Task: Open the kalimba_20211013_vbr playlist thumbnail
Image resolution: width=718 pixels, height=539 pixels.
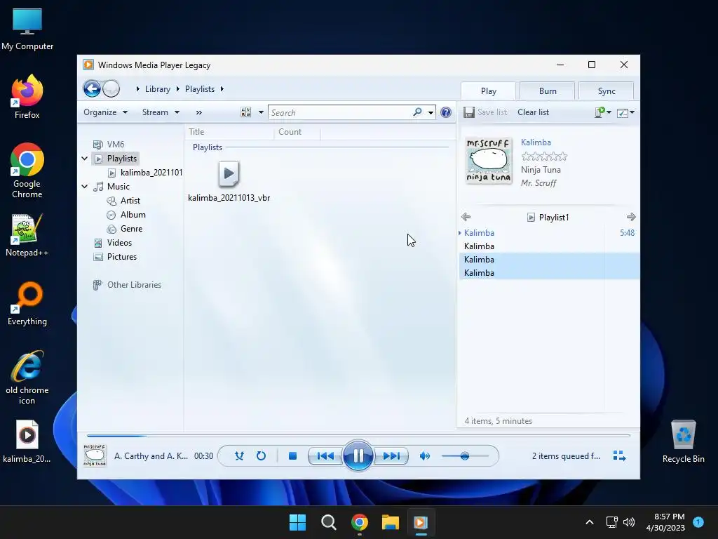Action: point(229,174)
